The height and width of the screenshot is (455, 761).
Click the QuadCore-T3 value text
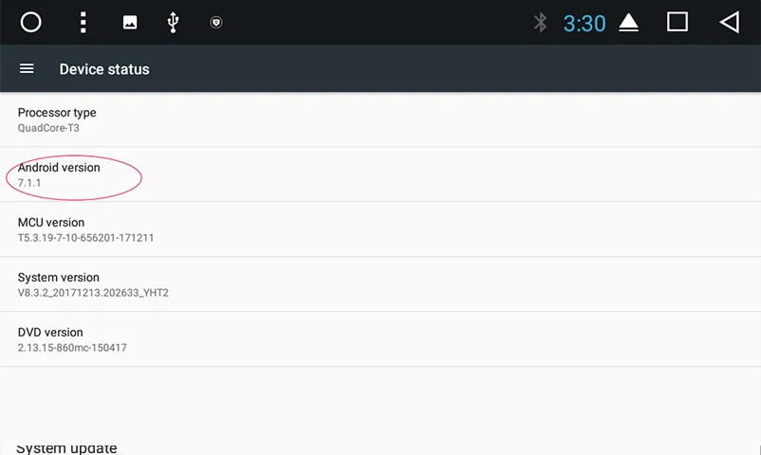point(47,128)
